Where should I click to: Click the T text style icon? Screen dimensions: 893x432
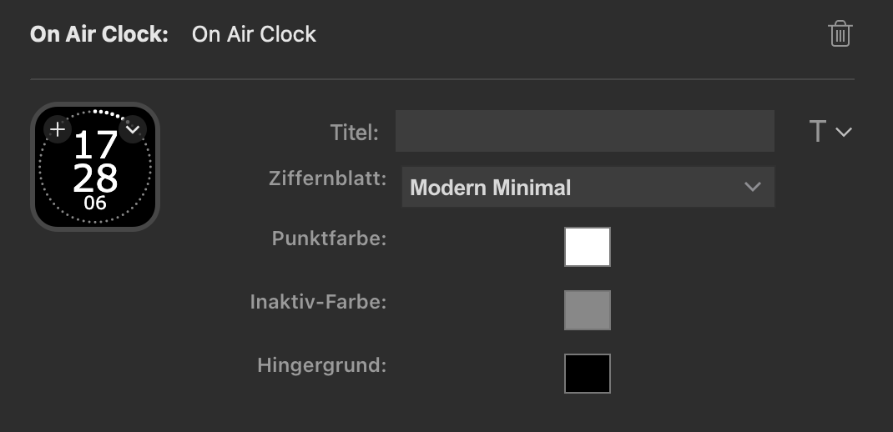click(x=818, y=132)
